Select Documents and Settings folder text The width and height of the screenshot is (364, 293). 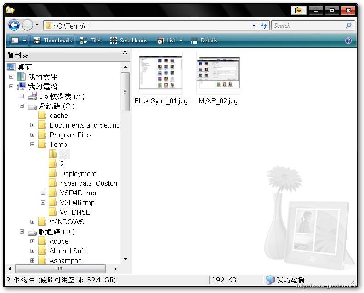click(x=85, y=125)
